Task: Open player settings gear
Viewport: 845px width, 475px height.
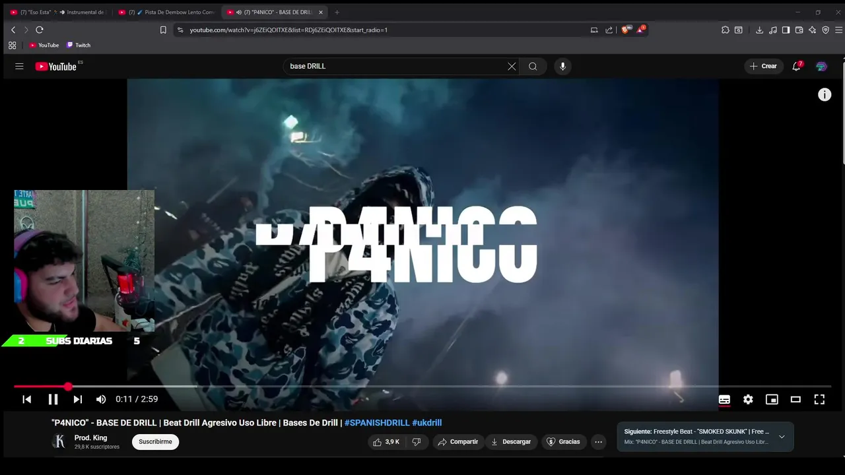Action: click(x=748, y=399)
